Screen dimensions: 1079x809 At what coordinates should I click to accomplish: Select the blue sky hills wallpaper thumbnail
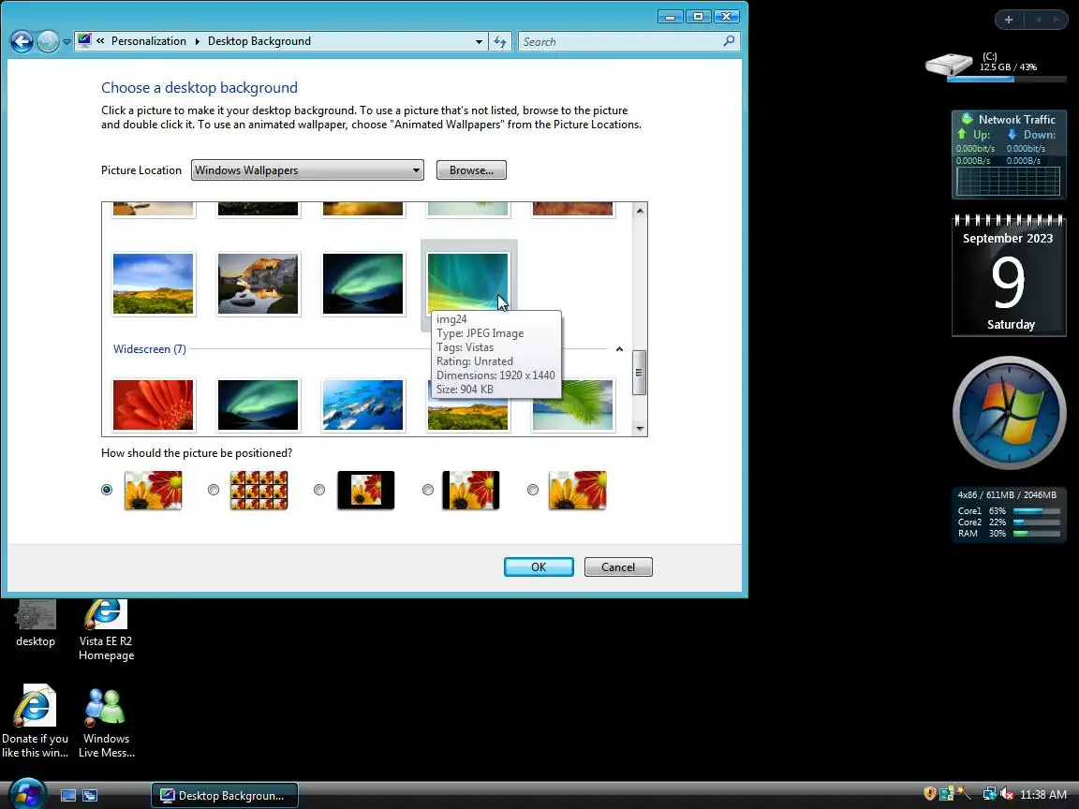[x=153, y=284]
